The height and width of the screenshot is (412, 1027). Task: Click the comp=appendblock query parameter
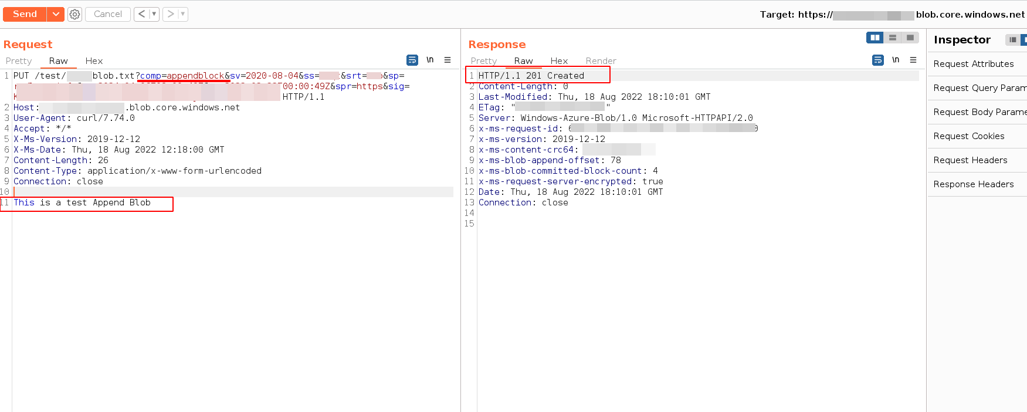coord(182,76)
